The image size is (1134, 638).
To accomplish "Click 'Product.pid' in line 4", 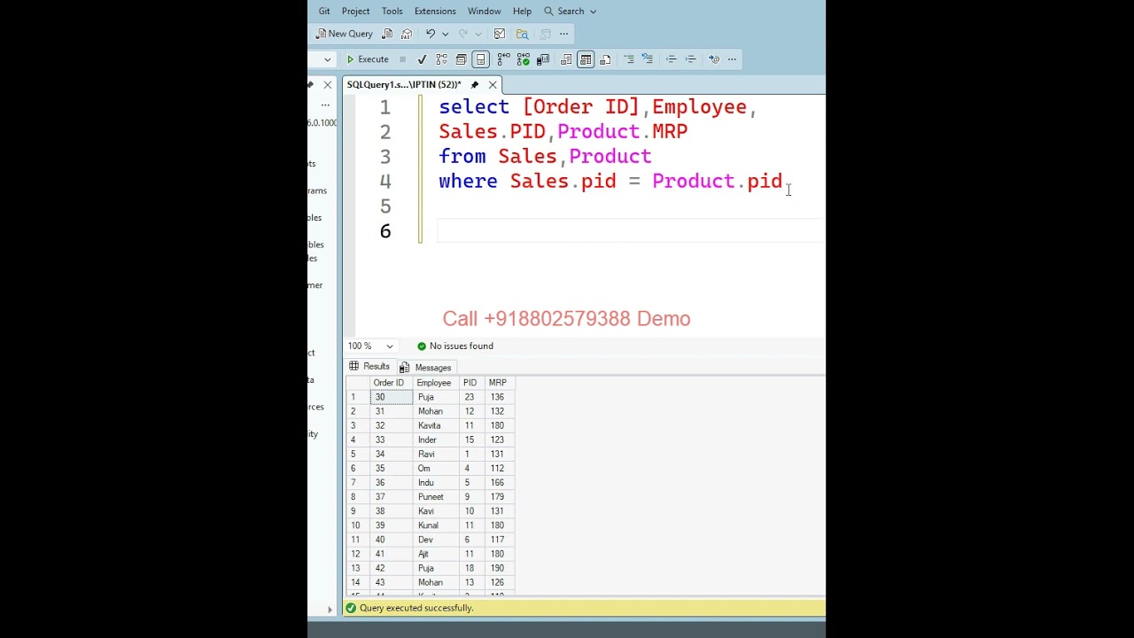I will click(717, 182).
